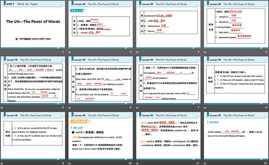Select slide 8 with true-false statements 1 to 3

point(236,80)
